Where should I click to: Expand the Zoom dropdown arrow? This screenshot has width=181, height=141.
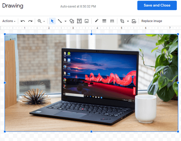pos(44,21)
